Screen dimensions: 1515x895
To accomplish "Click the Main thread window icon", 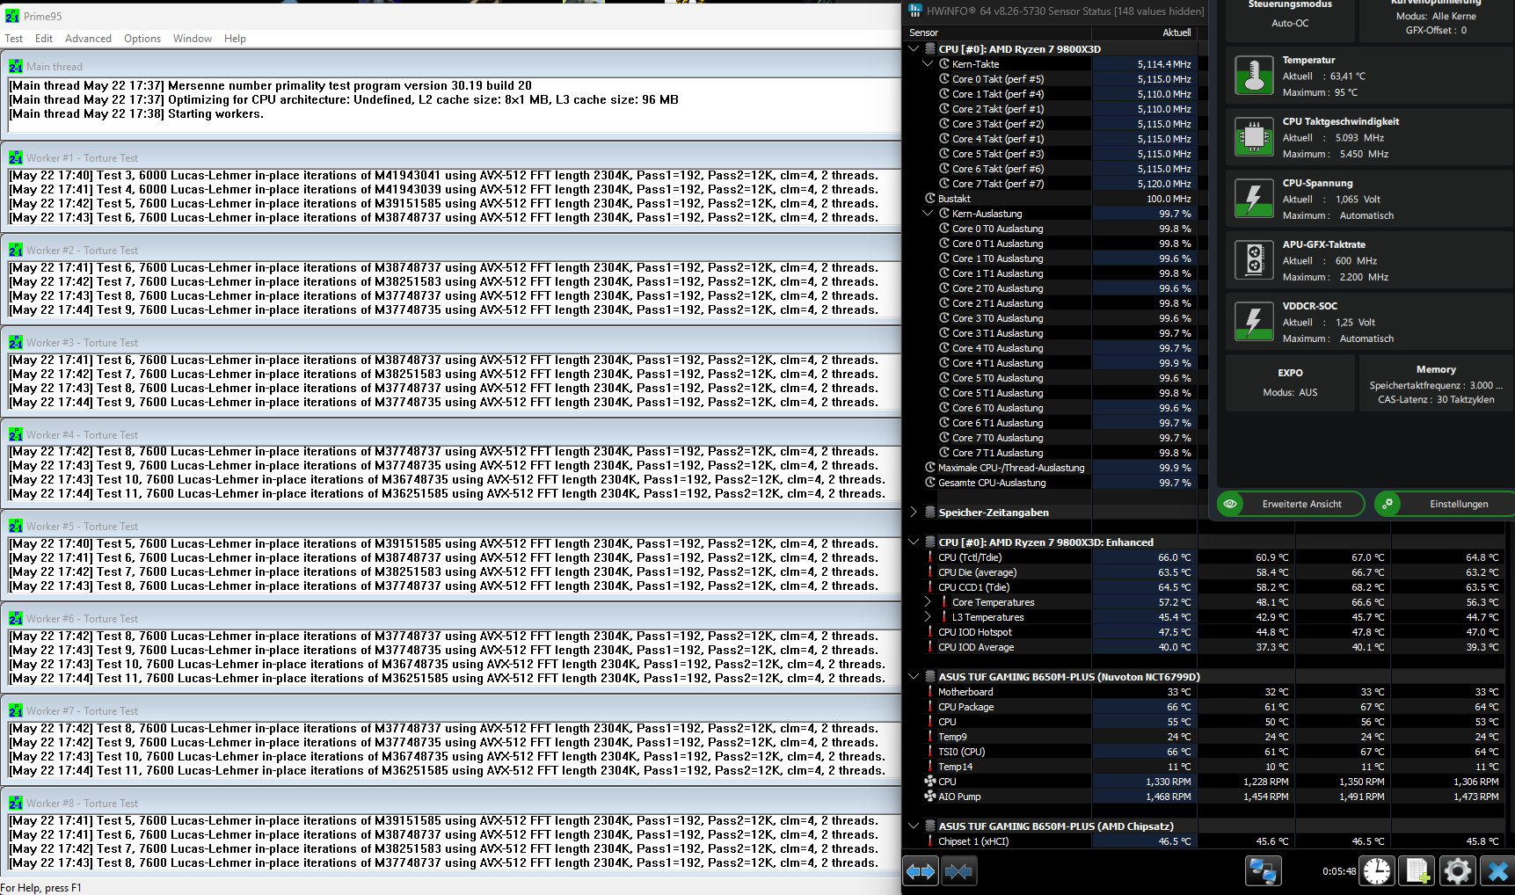I will 16,66.
